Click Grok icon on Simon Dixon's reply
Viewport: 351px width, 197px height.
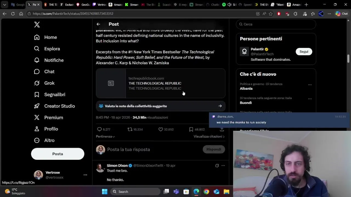[217, 166]
